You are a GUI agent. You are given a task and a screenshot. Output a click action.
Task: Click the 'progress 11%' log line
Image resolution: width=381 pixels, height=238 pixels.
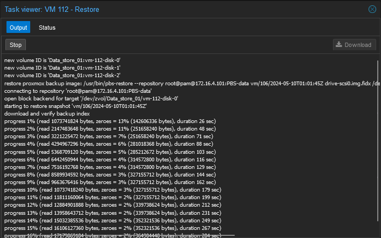click(113, 197)
